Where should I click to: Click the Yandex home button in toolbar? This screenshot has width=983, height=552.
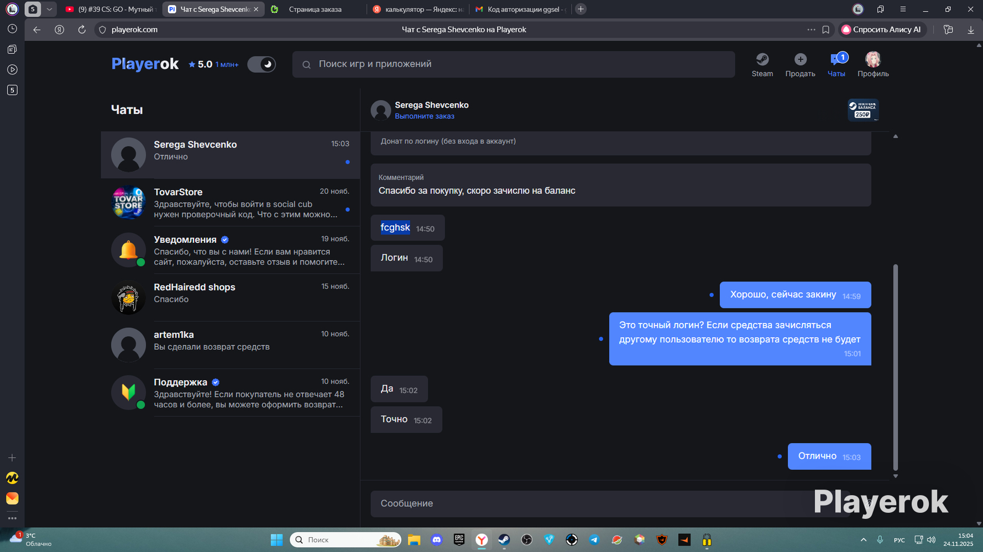(59, 30)
